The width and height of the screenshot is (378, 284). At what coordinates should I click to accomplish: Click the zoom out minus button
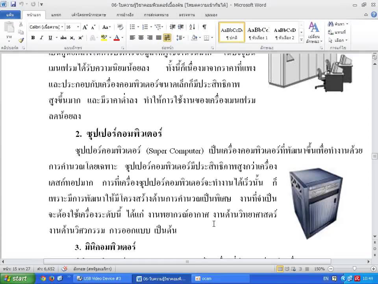click(x=331, y=269)
